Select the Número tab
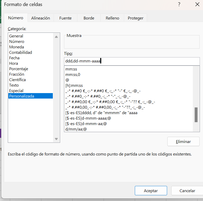 [16, 18]
